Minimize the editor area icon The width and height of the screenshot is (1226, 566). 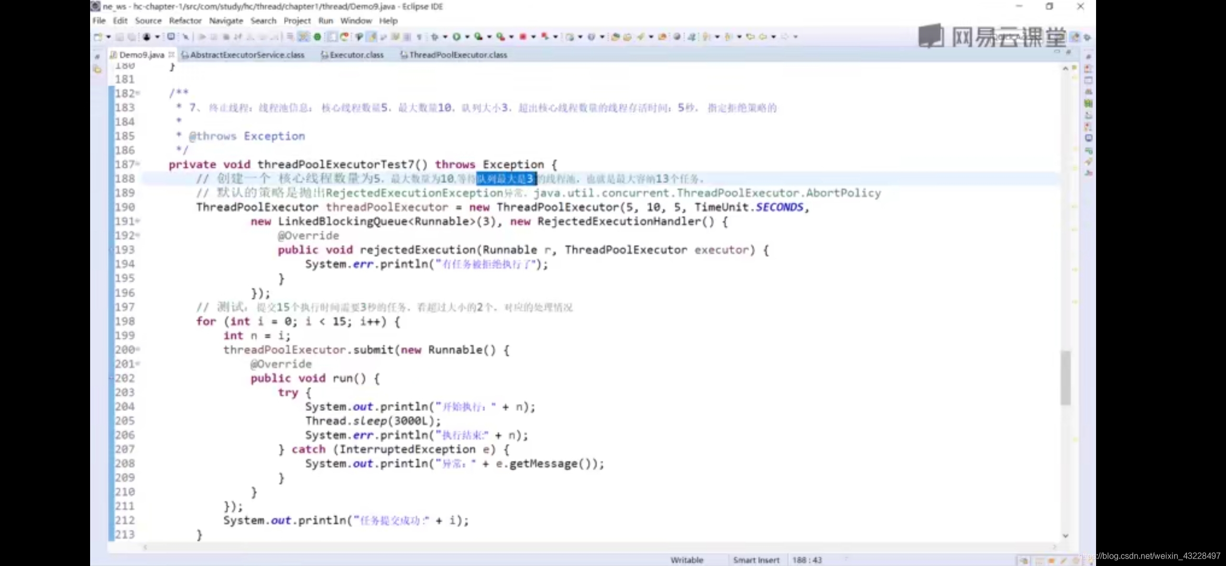coord(1057,52)
